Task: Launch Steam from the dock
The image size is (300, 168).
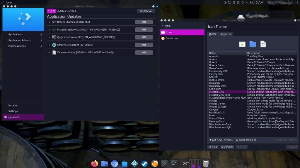Action: pos(144,164)
